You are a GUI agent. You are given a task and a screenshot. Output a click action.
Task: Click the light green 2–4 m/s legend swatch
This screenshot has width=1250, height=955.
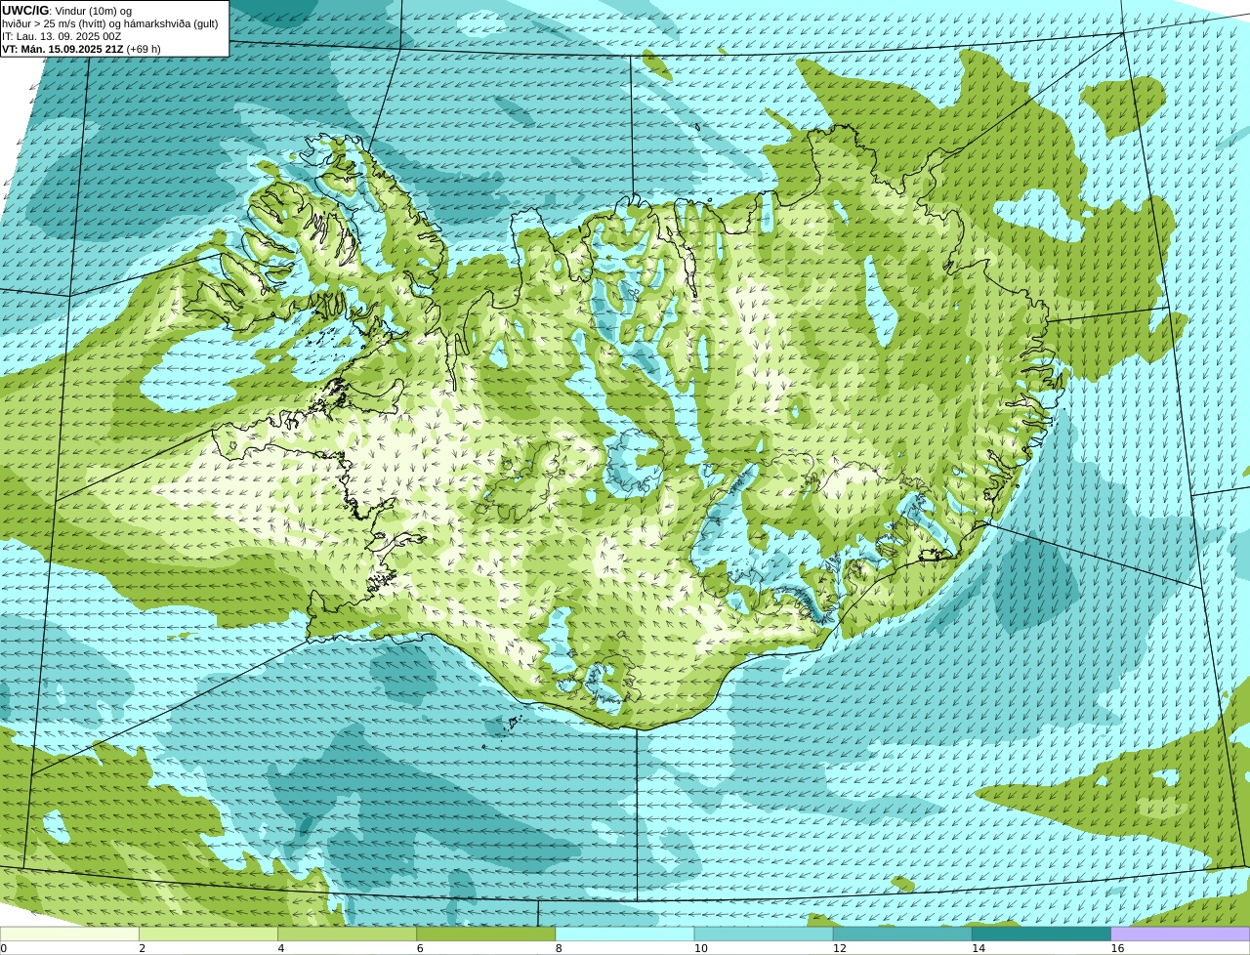[208, 934]
